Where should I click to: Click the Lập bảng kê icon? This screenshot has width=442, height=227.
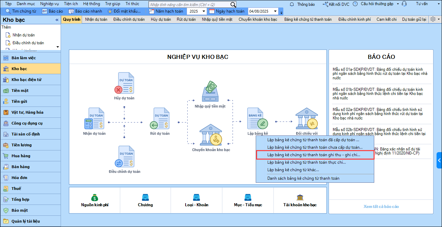pyautogui.click(x=258, y=118)
